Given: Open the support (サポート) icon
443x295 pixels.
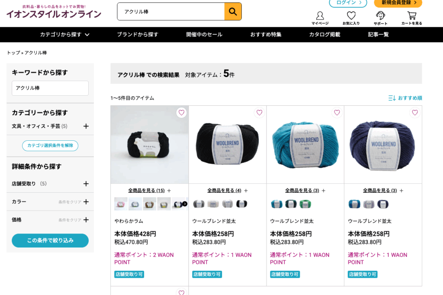Looking at the screenshot, I should [x=380, y=18].
